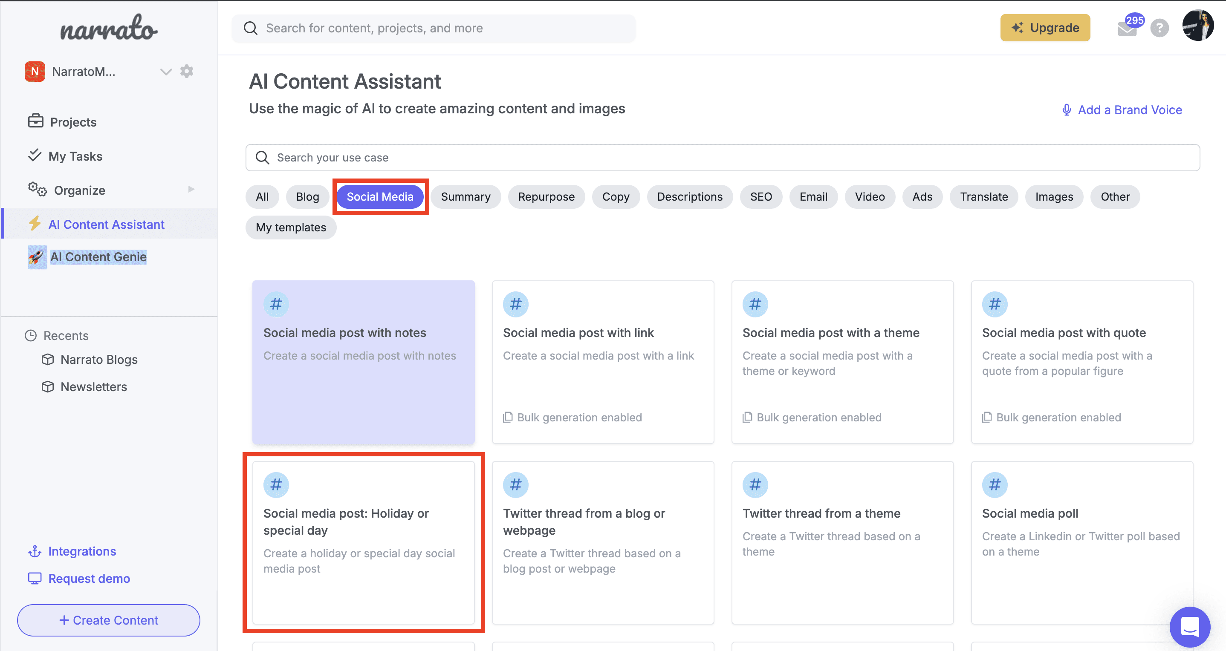Open workspace settings gear icon
1226x651 pixels.
coord(187,71)
